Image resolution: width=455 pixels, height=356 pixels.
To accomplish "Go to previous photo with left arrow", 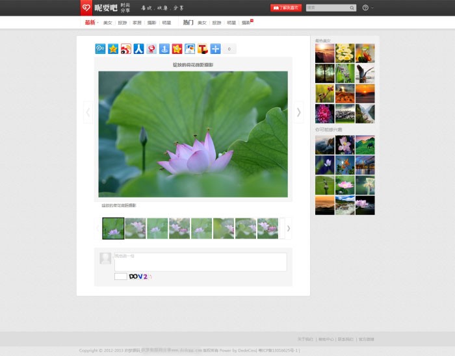I will [88, 112].
